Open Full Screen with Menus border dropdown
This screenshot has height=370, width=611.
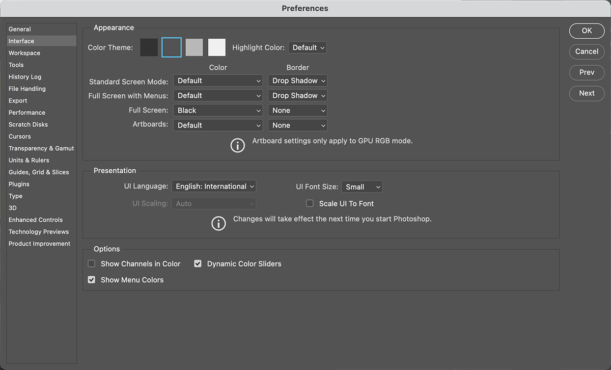298,95
